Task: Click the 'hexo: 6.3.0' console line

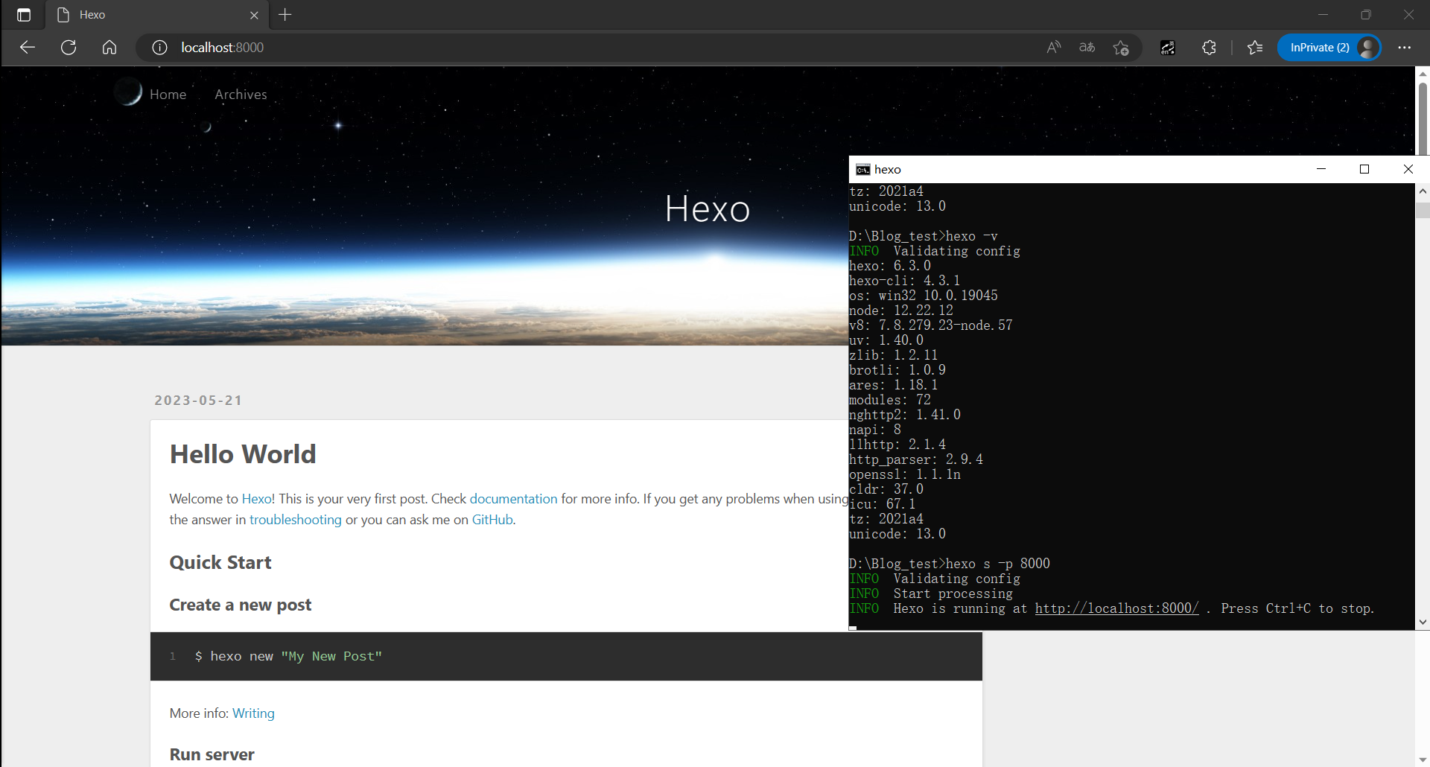Action: (890, 266)
